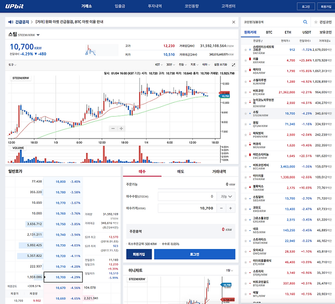Decrease buy price with minus stepper
Screen dimensions: 335x304
[221, 208]
